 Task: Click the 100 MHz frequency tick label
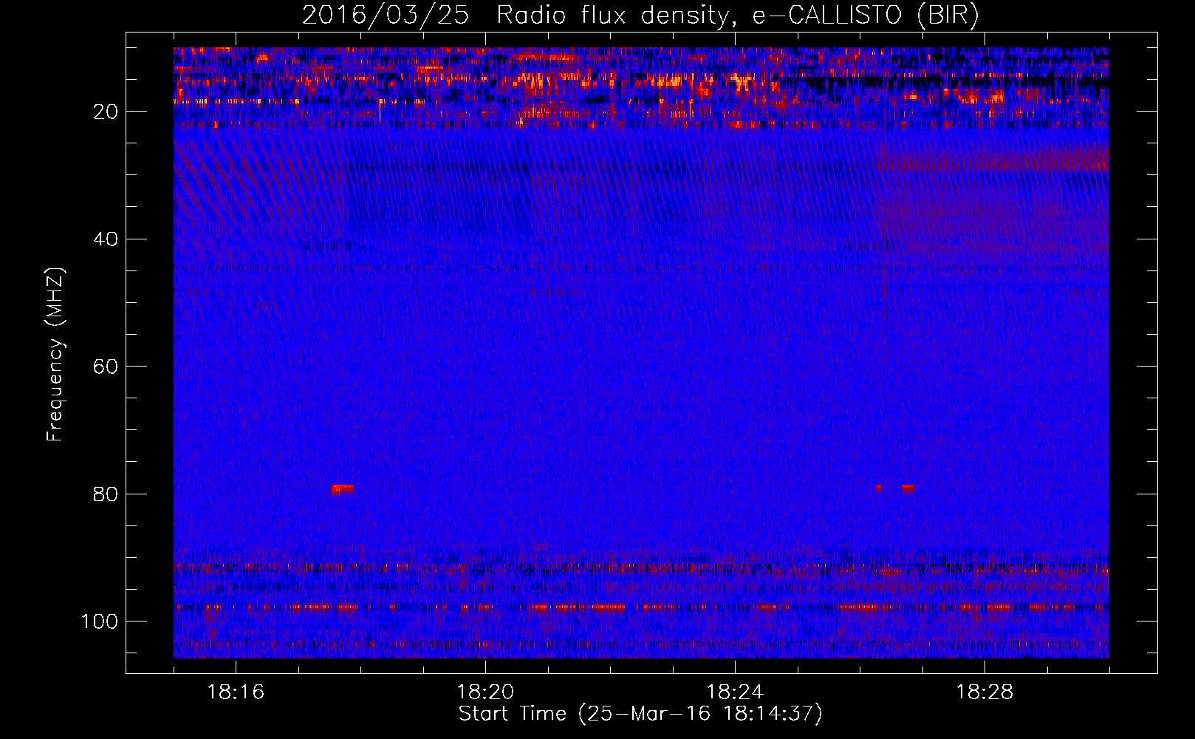(100, 621)
